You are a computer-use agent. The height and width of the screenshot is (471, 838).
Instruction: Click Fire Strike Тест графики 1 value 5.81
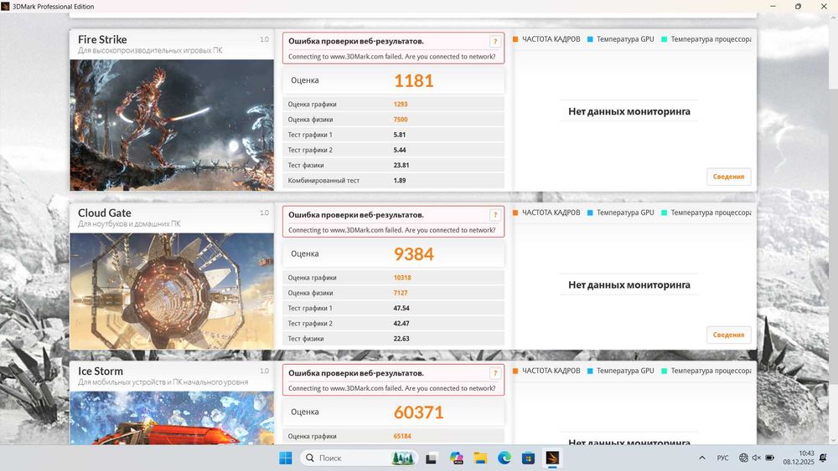coord(400,135)
